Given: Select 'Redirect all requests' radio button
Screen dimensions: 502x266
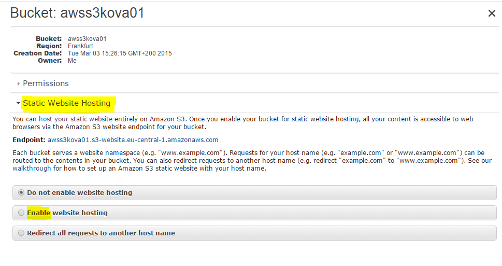Looking at the screenshot, I should (x=21, y=233).
